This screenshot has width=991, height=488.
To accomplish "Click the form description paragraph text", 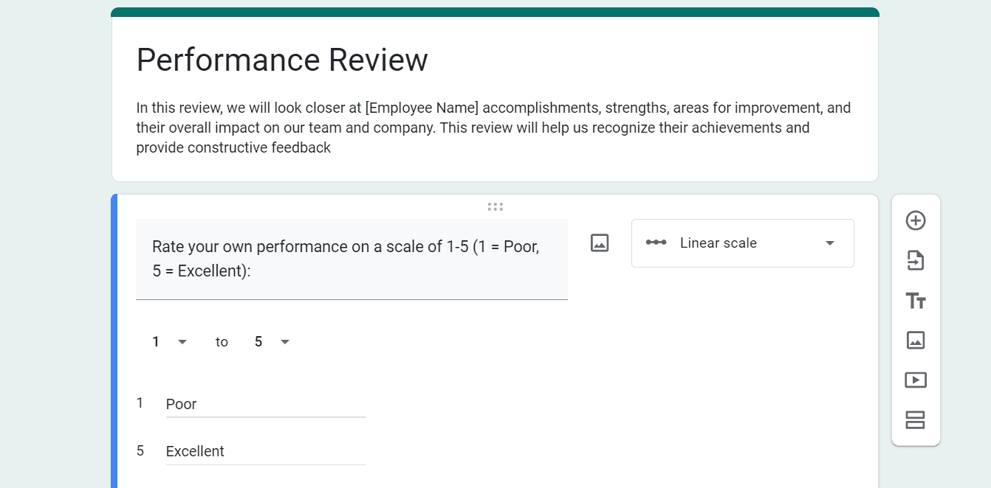I will (493, 128).
